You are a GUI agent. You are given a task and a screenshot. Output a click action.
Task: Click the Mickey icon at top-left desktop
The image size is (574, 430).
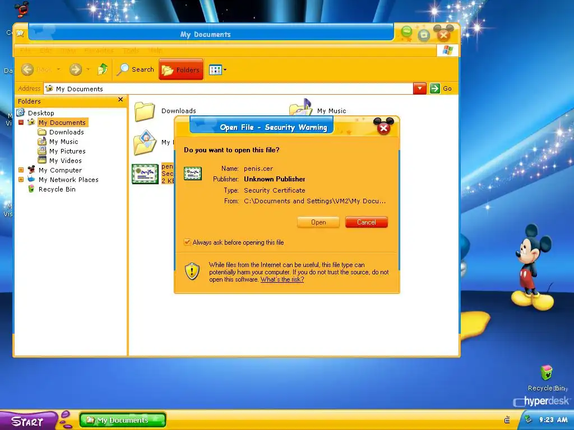tap(22, 9)
